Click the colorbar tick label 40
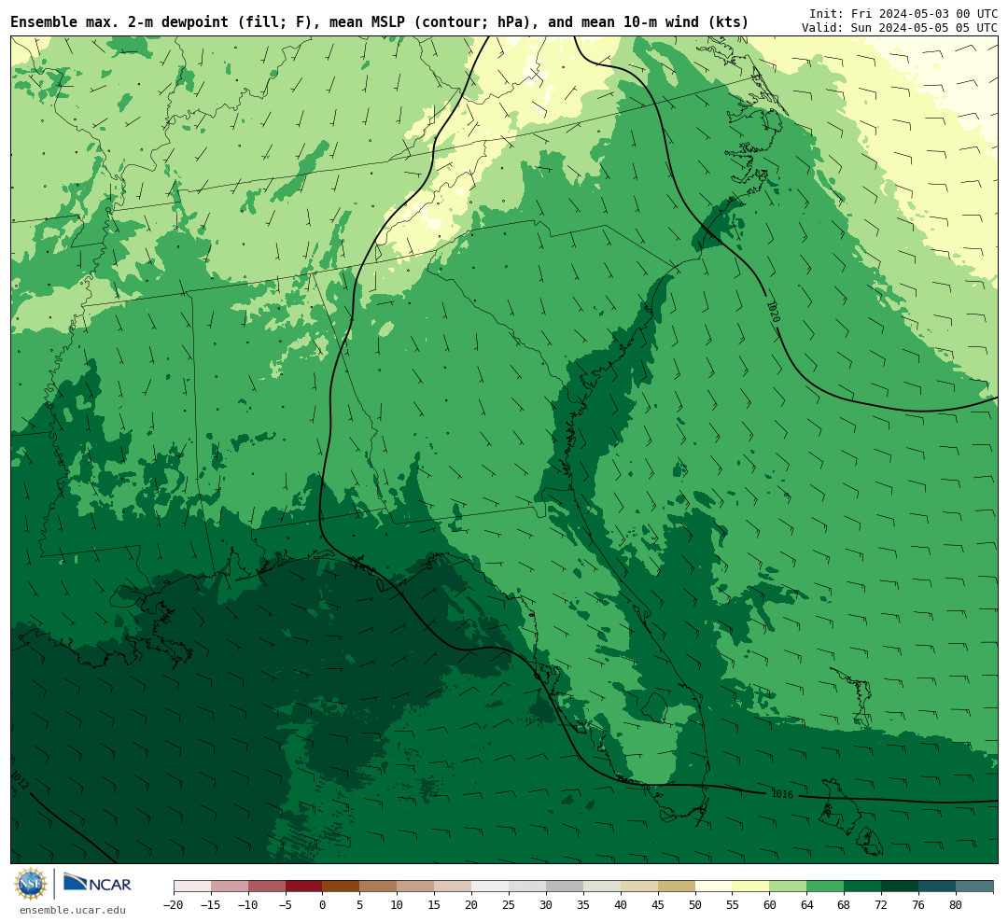 point(621,904)
